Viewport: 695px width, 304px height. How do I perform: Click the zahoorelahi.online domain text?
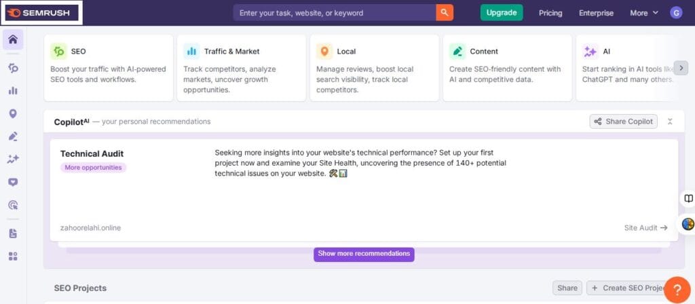point(90,228)
